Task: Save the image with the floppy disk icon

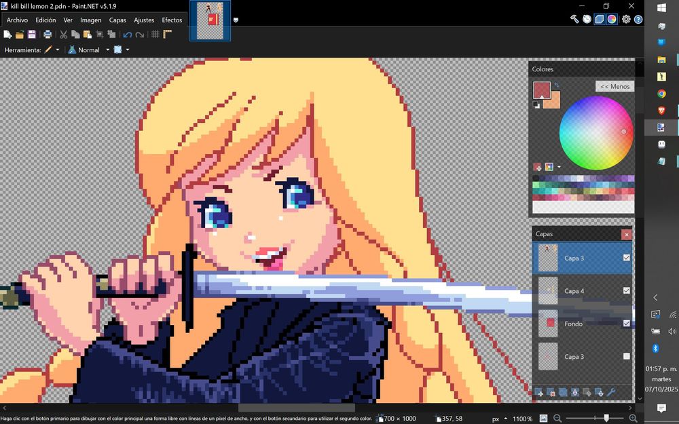Action: pos(32,34)
